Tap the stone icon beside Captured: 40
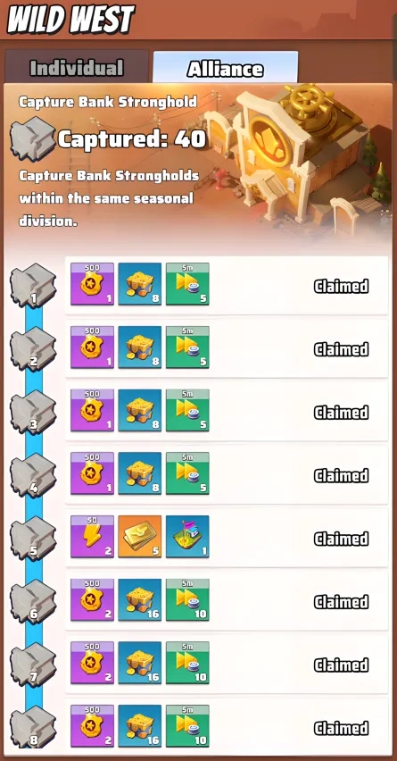This screenshot has height=761, width=397. pyautogui.click(x=32, y=138)
